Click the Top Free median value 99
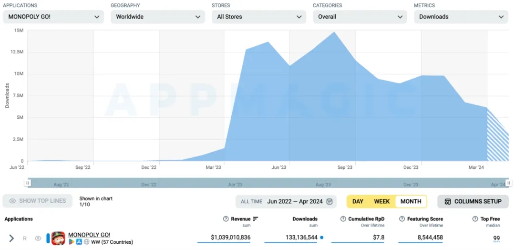515x249 pixels. pyautogui.click(x=496, y=238)
